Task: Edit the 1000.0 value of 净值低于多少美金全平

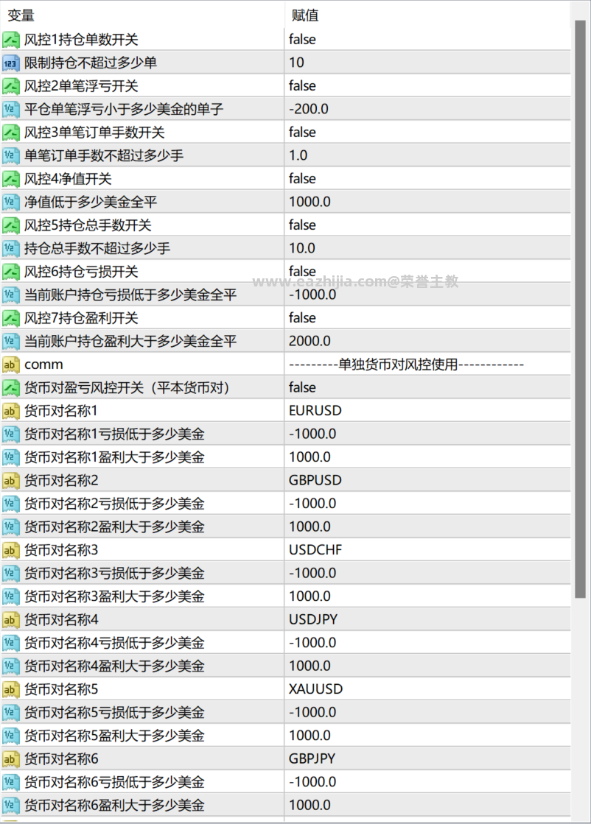Action: click(x=310, y=202)
